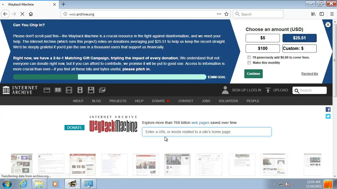The image size is (337, 189).
Task: Open the PROJECTS menu item
Action: (118, 101)
